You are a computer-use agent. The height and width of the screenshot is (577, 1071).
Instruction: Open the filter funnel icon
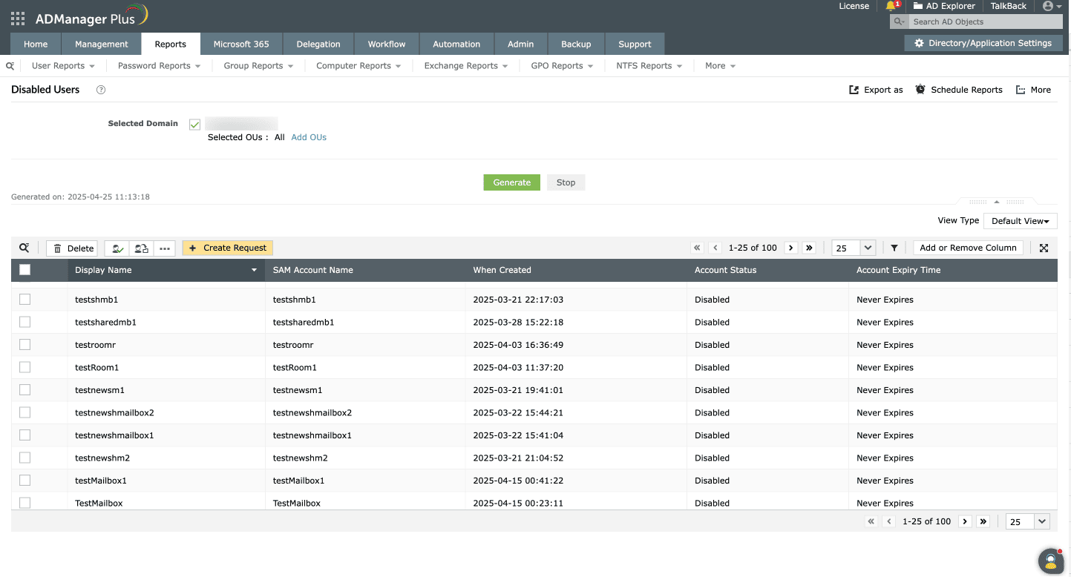coord(894,248)
